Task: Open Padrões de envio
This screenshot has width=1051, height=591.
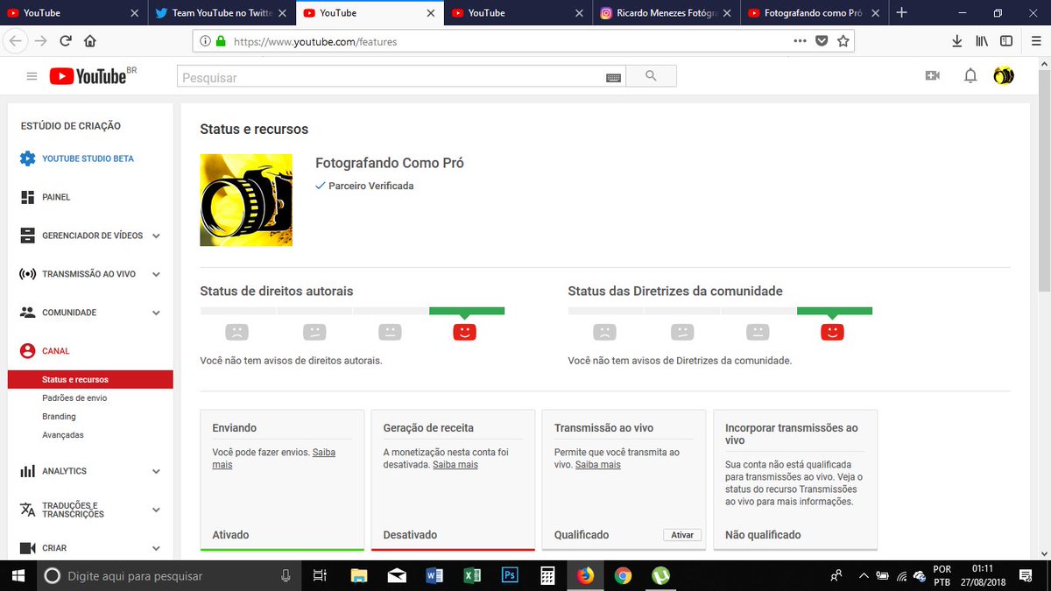Action: pyautogui.click(x=74, y=398)
